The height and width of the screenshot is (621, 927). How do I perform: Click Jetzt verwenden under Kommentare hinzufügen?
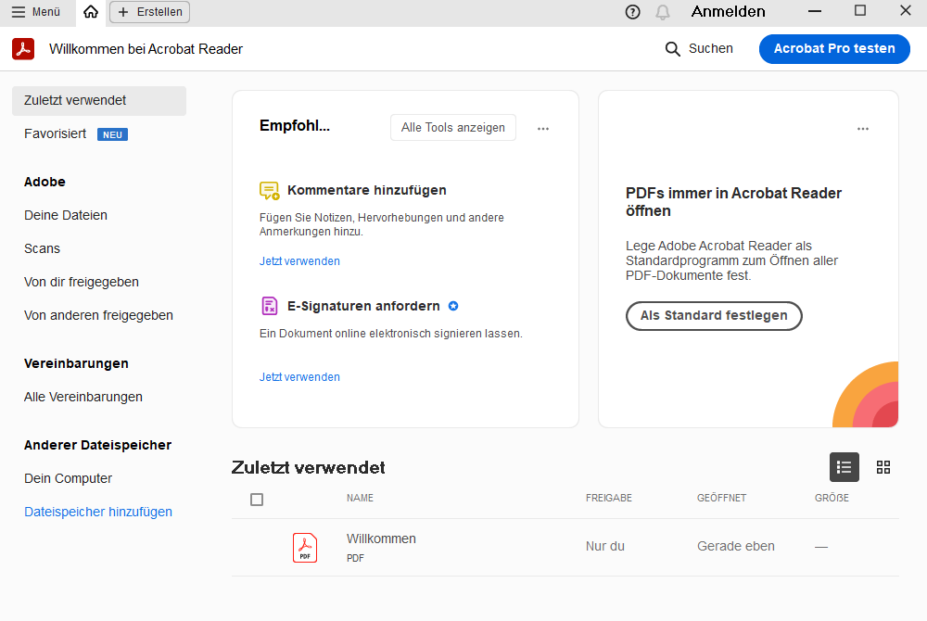coord(299,261)
